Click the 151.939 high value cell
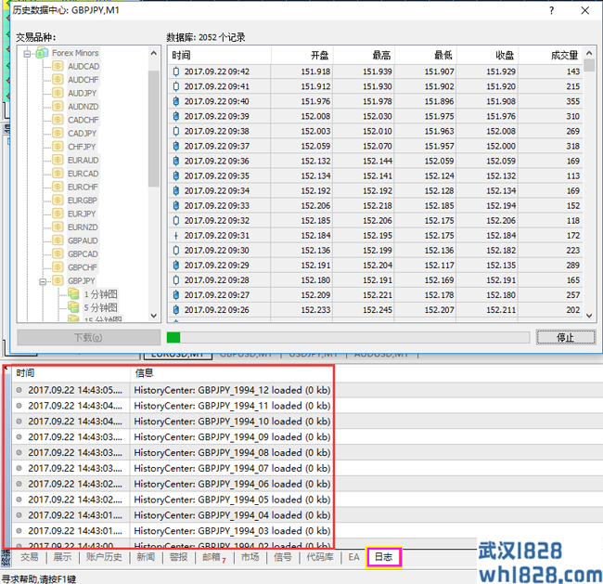603x584 pixels. [x=378, y=71]
